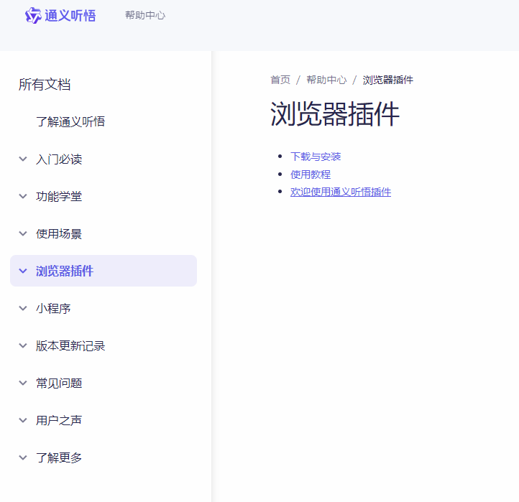Expand the 常见问题 chevron
Screen dimensions: 519x502
(23, 384)
